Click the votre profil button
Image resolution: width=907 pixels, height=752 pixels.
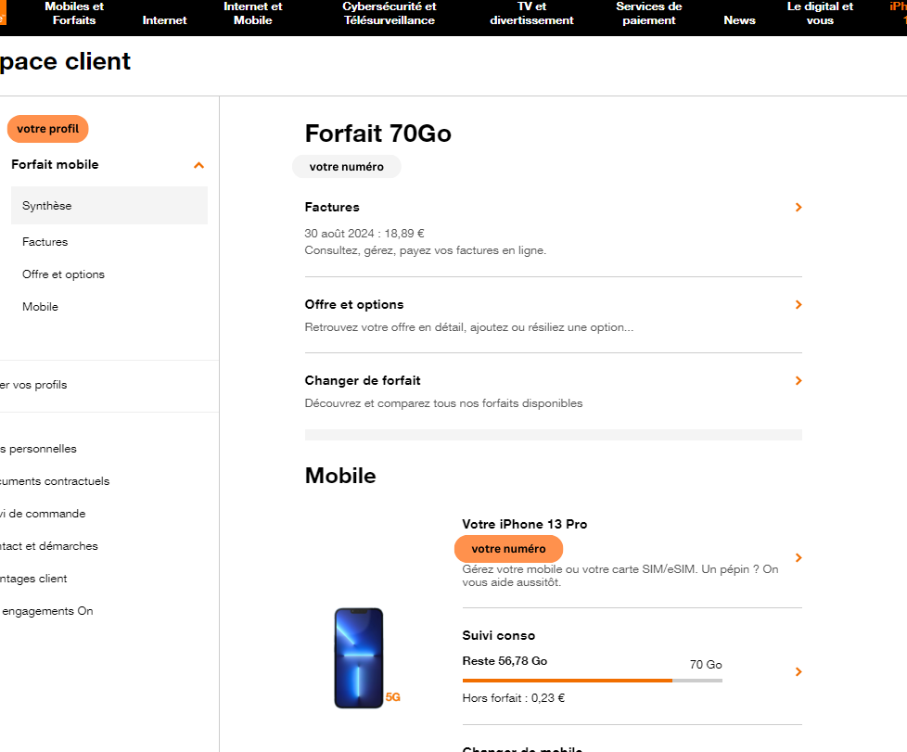tap(47, 129)
